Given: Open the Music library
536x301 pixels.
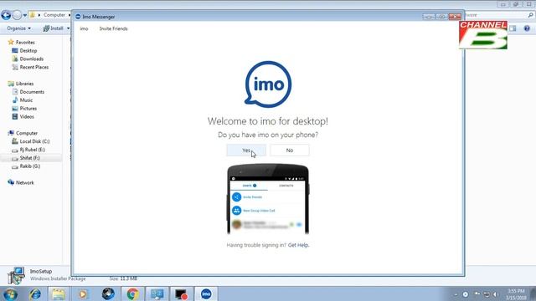Looking at the screenshot, I should point(26,100).
